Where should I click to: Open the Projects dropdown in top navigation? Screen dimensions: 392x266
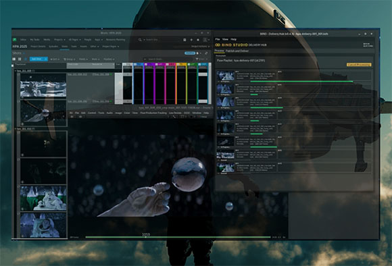coord(59,40)
